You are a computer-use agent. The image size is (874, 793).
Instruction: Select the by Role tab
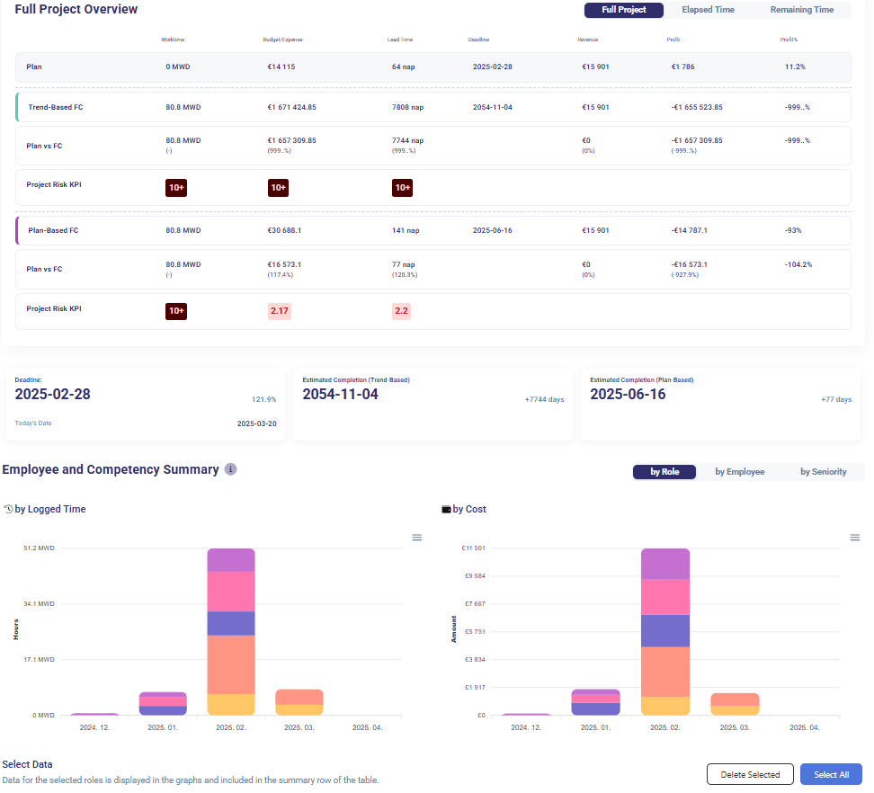664,471
